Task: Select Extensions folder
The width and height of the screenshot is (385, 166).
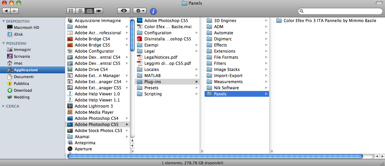Action: click(x=237, y=51)
